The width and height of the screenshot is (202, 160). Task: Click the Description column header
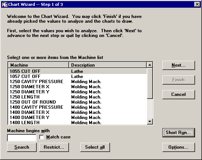coord(108,65)
